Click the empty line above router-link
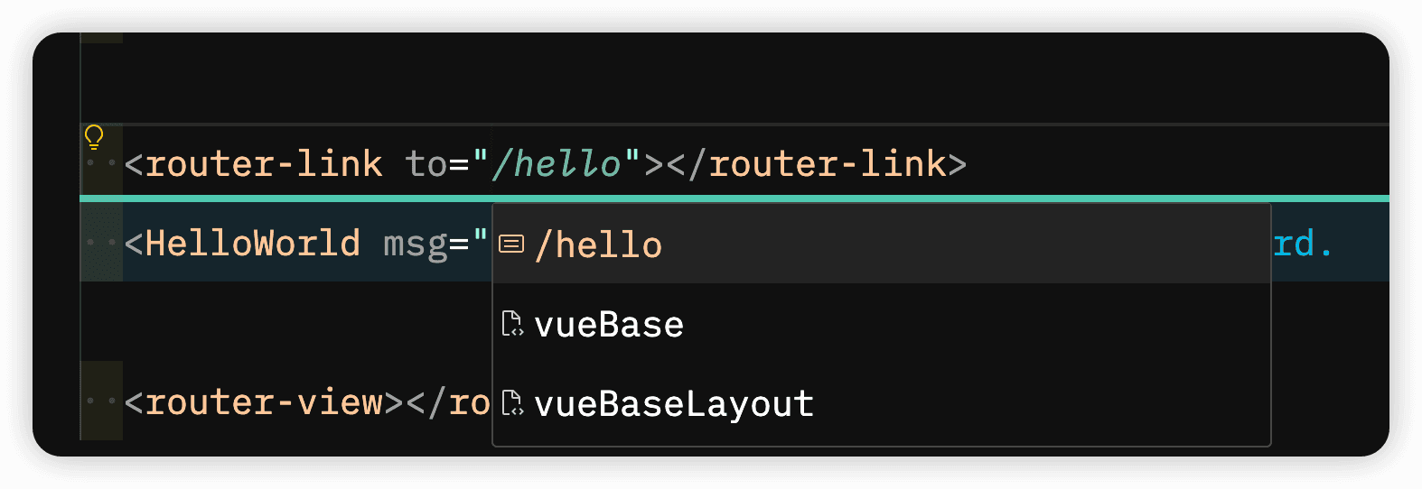Image resolution: width=1422 pixels, height=489 pixels. 723,81
